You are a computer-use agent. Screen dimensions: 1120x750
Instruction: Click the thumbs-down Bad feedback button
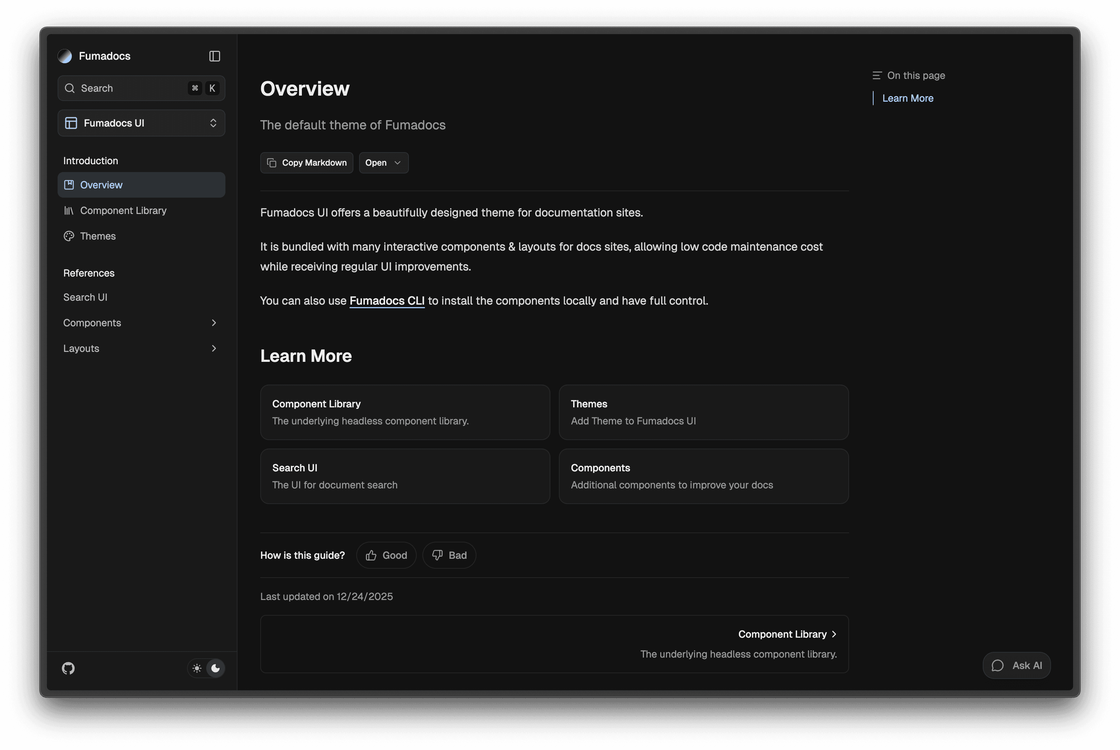tap(449, 555)
